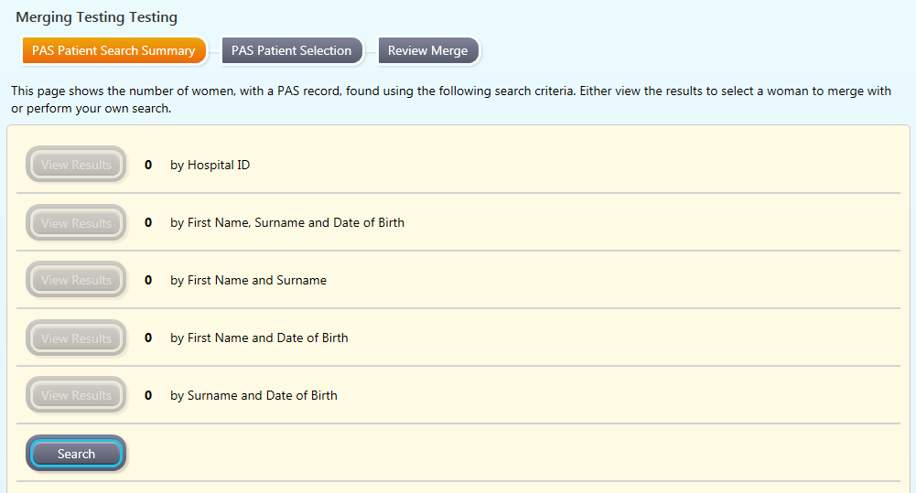View Results for Hospital ID search
The image size is (916, 493).
point(76,165)
